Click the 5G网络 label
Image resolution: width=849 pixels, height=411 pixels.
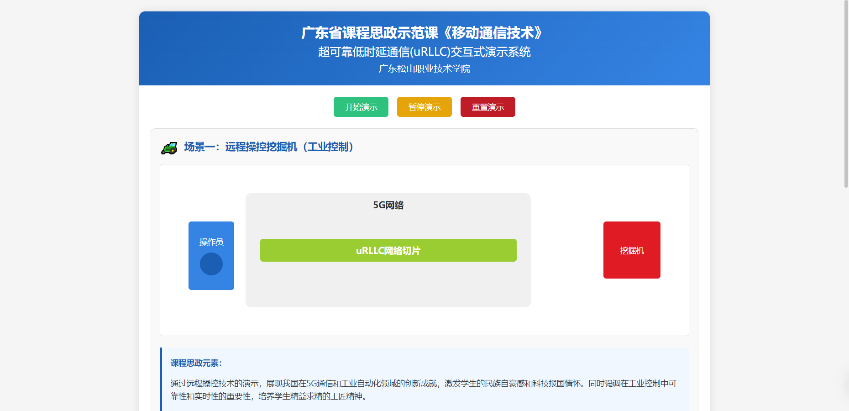[388, 205]
